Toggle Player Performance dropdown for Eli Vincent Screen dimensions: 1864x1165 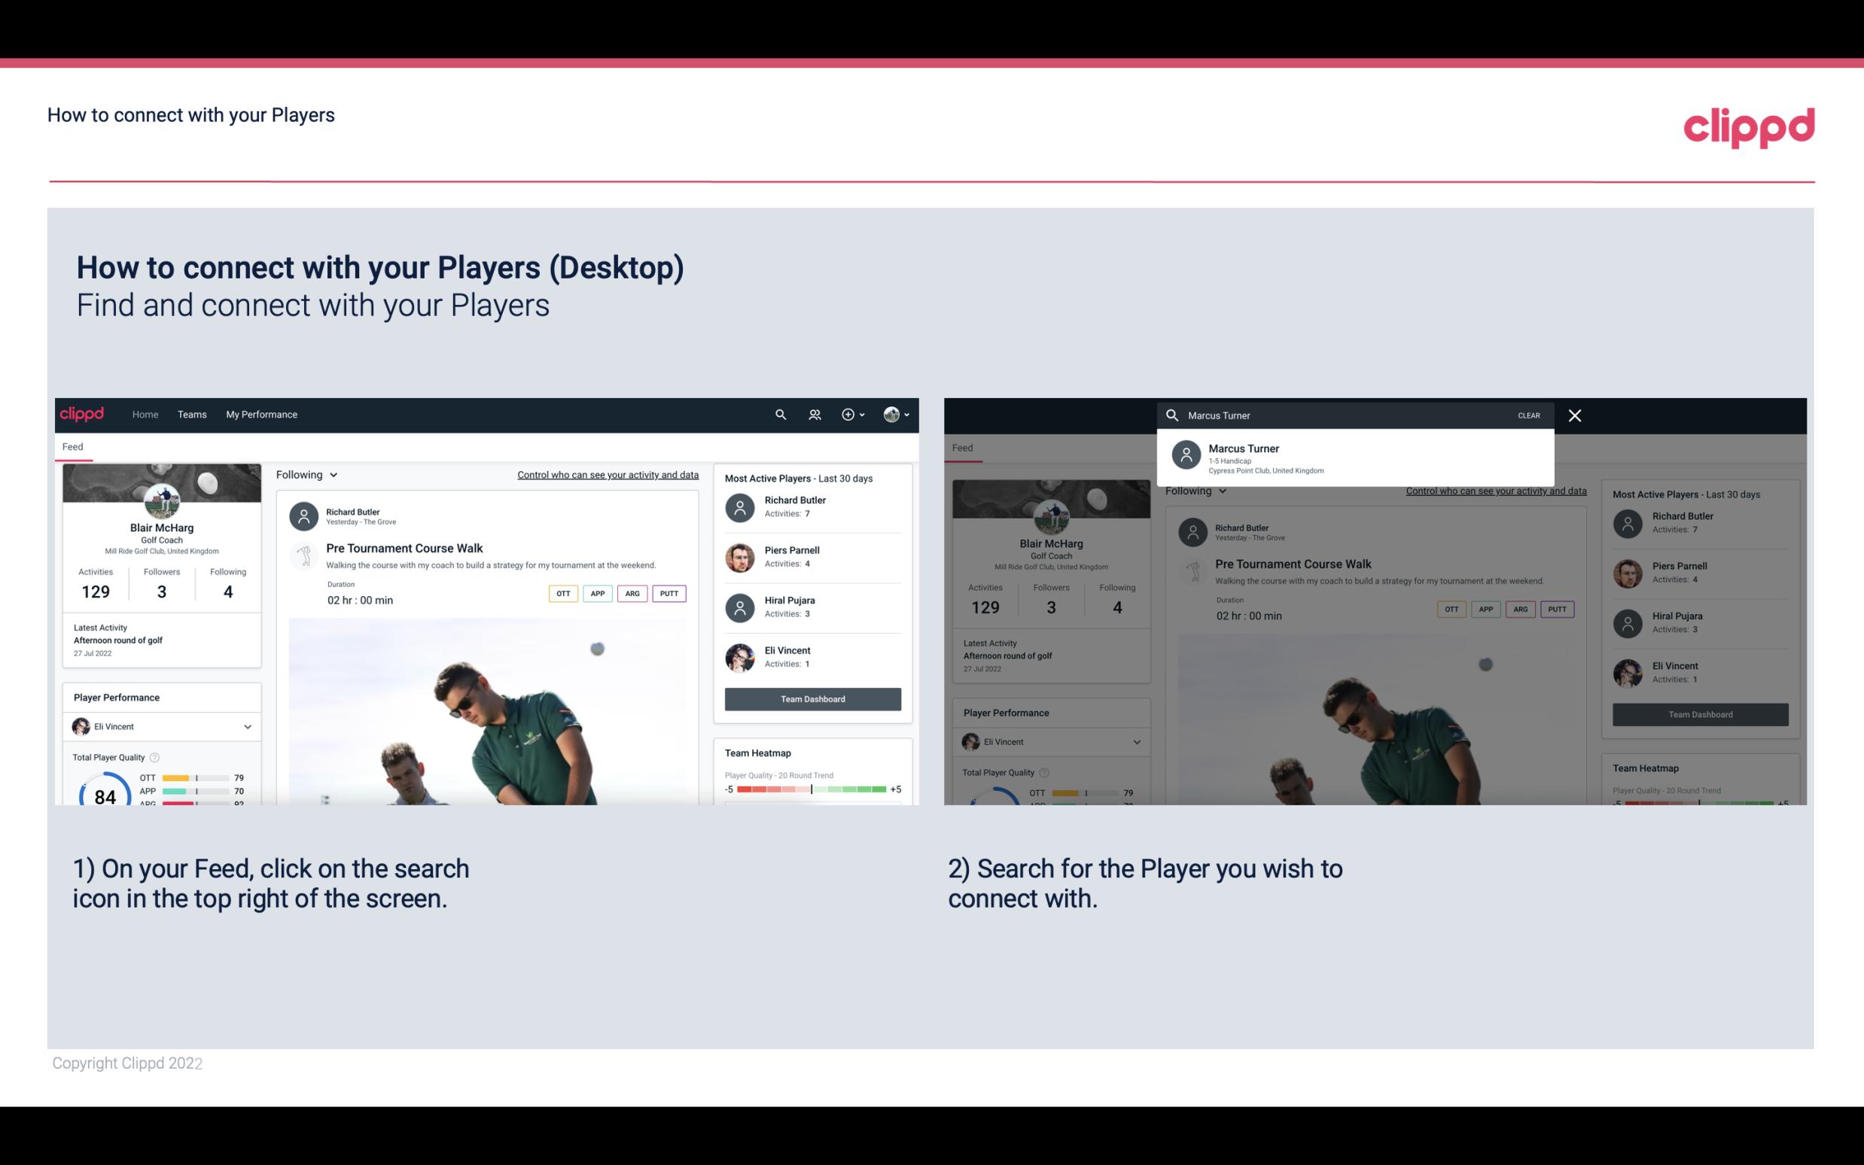pos(248,725)
